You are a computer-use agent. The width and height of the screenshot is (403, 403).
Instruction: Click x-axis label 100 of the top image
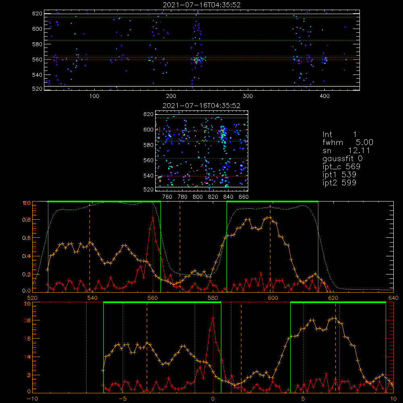pos(94,96)
